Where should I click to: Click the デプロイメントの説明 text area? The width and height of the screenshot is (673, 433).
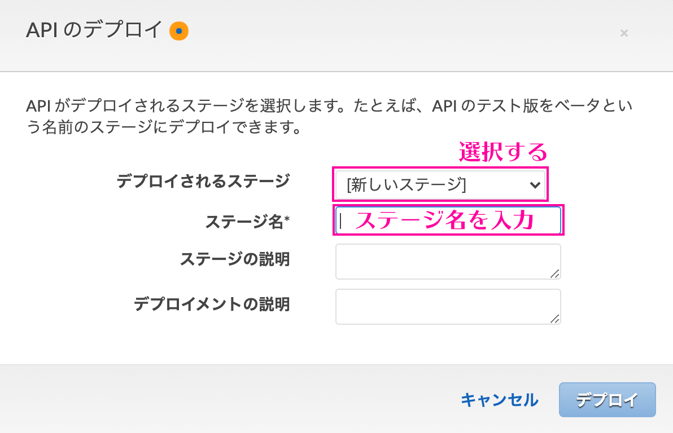tap(448, 306)
